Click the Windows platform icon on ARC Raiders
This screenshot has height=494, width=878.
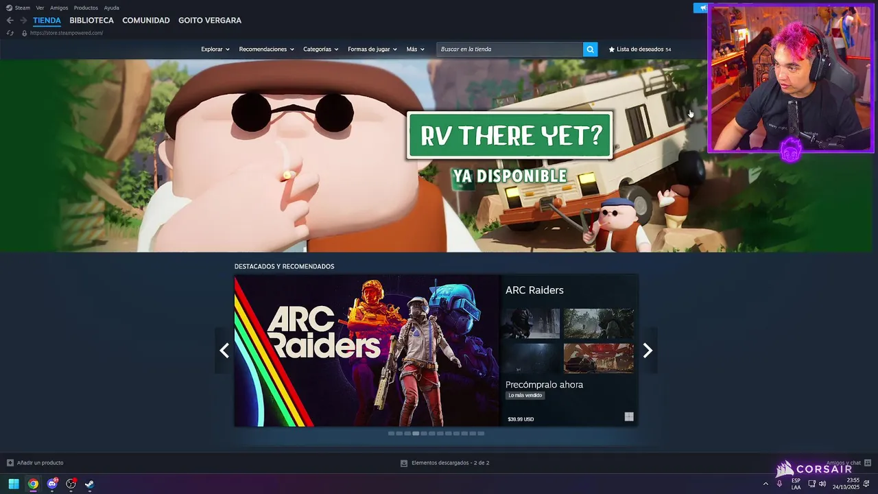point(629,416)
